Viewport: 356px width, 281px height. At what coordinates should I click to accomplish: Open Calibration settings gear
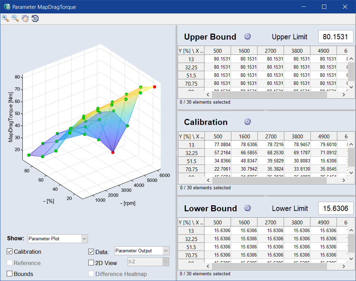click(248, 122)
